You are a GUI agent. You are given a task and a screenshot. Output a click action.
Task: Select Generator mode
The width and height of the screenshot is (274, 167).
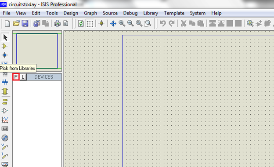pyautogui.click(x=5, y=138)
